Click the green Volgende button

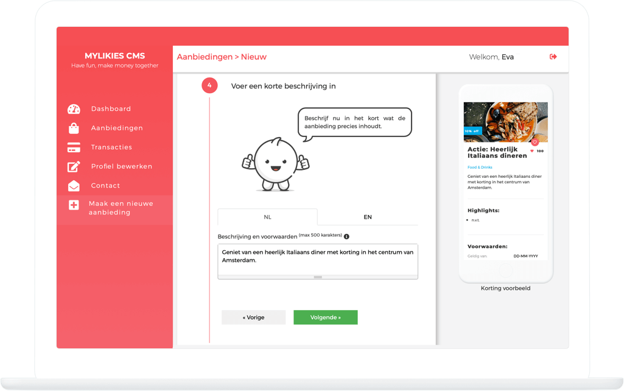(326, 317)
